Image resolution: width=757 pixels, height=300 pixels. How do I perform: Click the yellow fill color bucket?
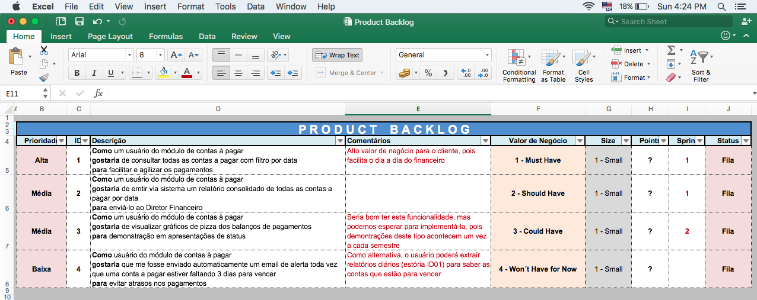[x=164, y=73]
